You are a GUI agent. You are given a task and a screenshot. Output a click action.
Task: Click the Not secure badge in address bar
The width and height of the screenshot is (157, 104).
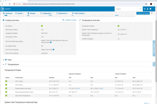pos(17,4)
